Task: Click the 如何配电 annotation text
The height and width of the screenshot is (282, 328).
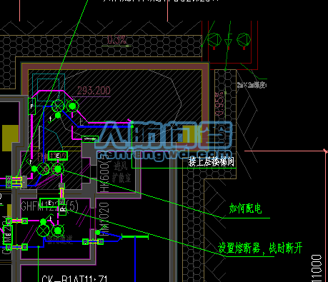Action: click(x=245, y=208)
